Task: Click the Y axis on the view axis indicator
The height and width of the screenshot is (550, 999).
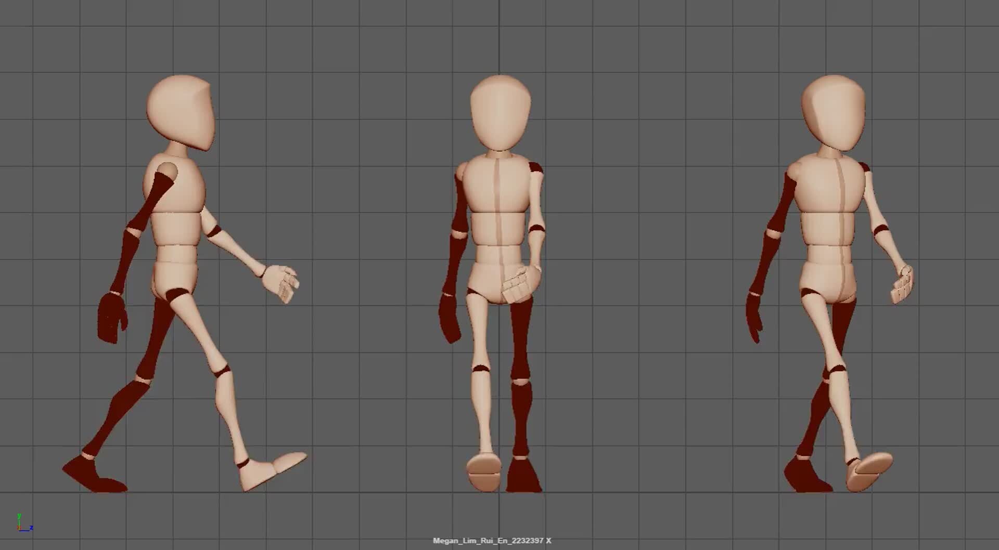Action: click(x=19, y=516)
